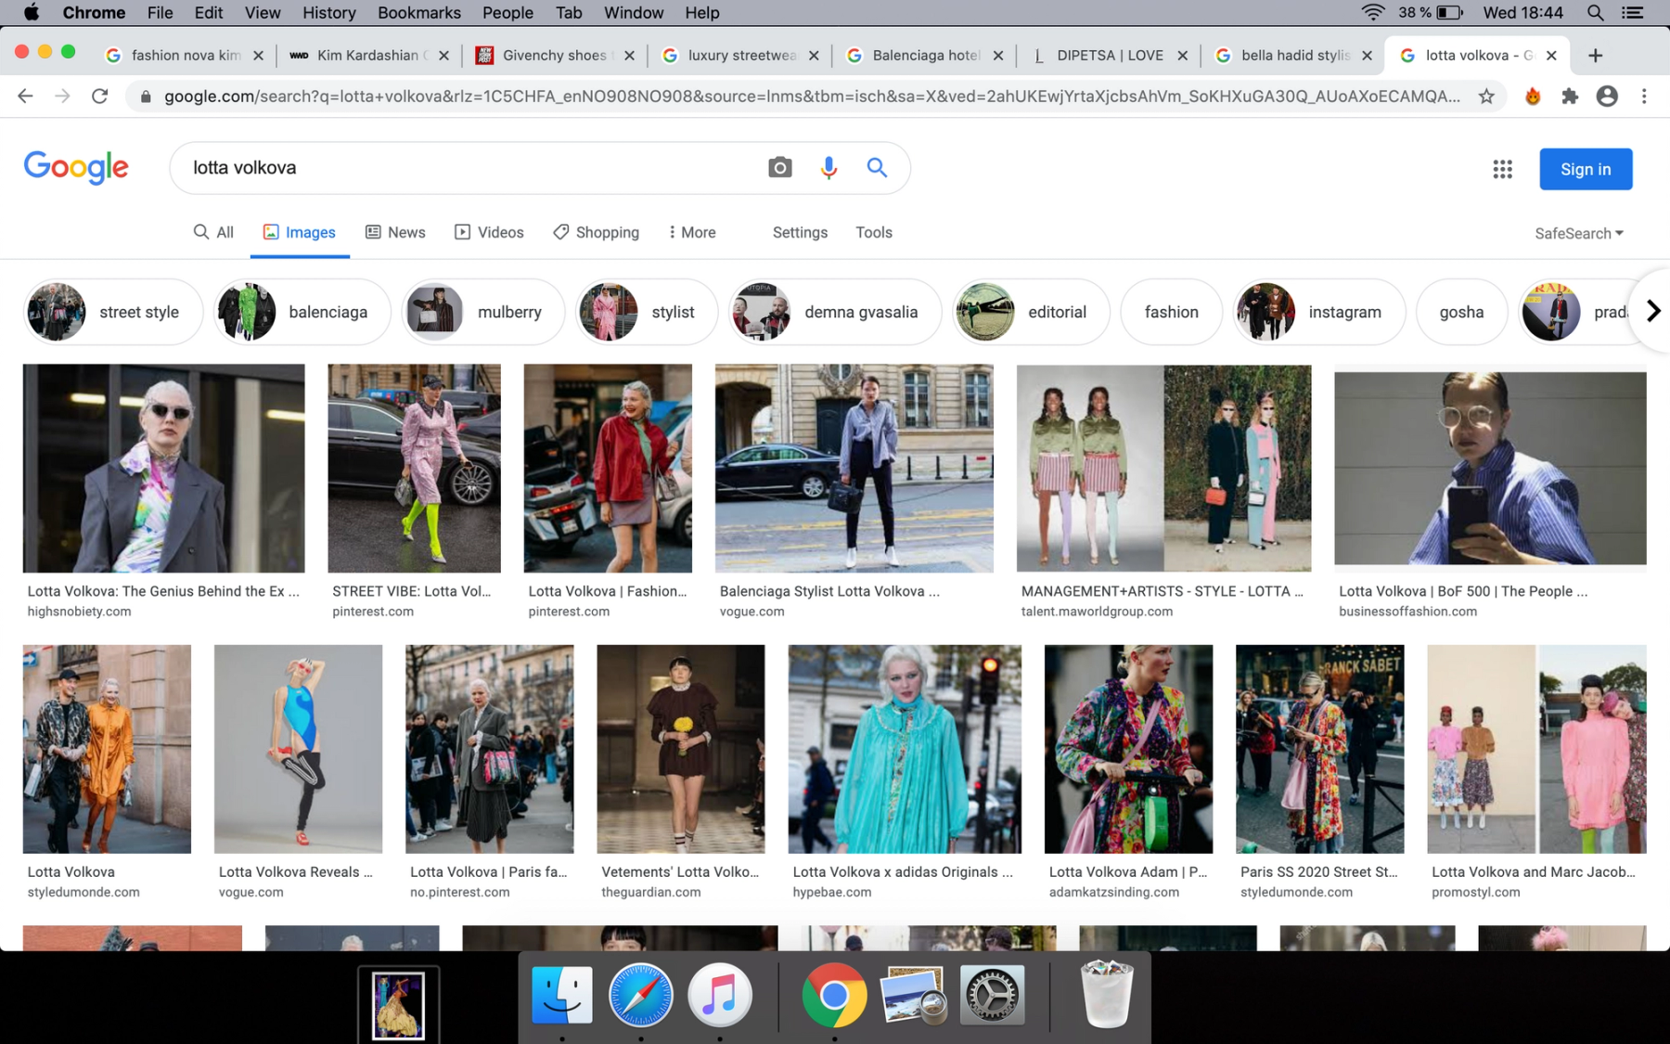Click the blue magnifier search button
The image size is (1670, 1044).
click(x=877, y=168)
